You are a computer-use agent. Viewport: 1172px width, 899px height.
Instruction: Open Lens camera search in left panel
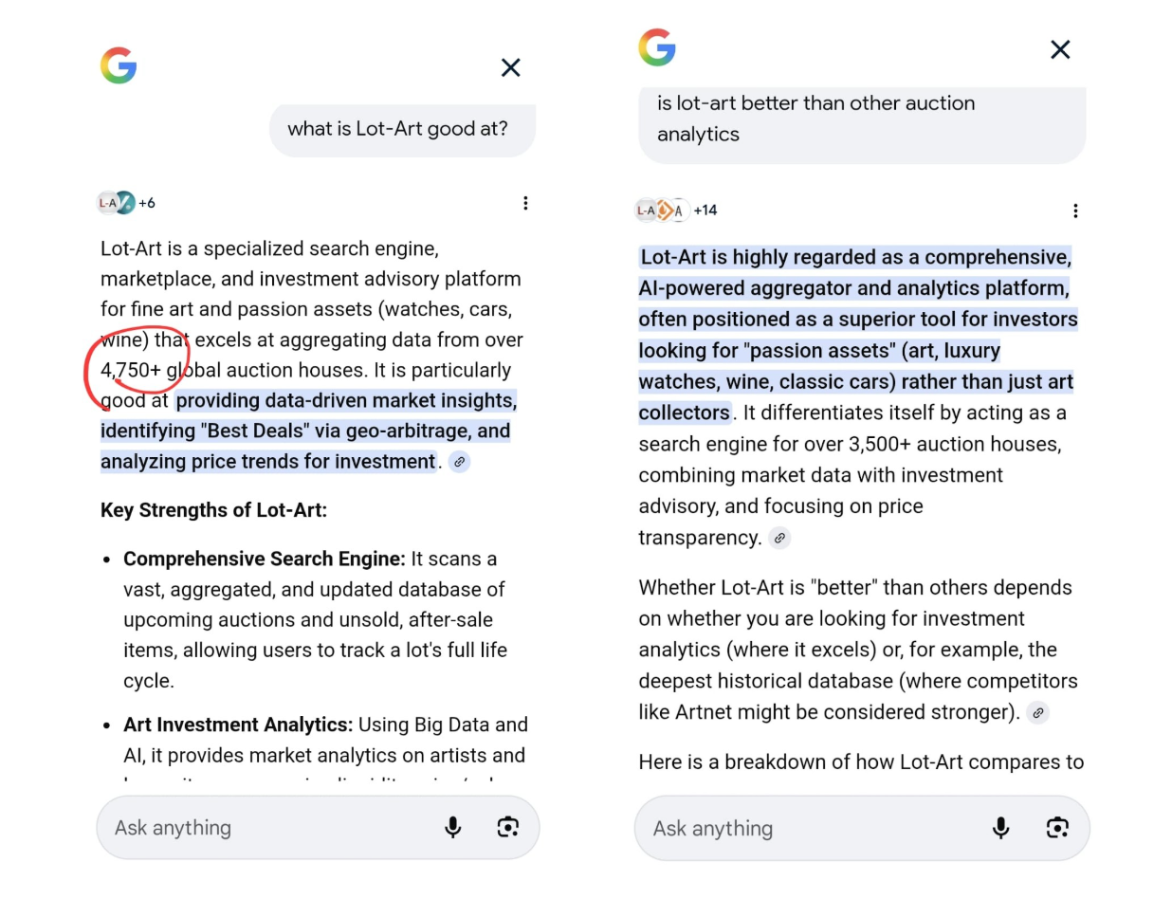pos(508,827)
